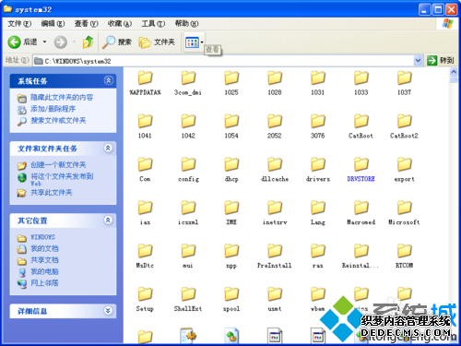Open the File (文件) menu
The image size is (461, 346).
tap(19, 24)
